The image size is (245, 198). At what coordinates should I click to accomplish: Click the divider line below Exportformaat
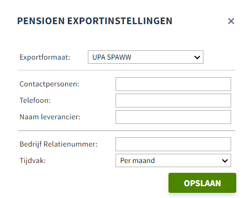126,70
